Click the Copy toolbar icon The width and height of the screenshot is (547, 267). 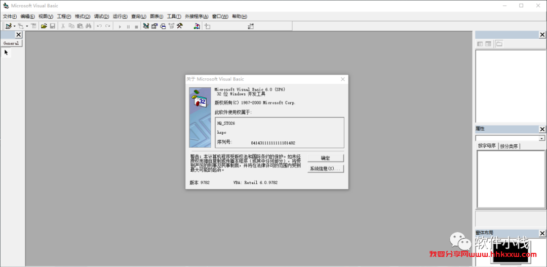pyautogui.click(x=71, y=26)
